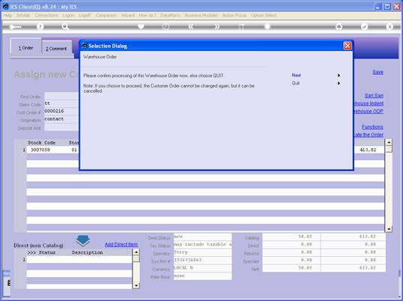Expand the arrow beside Next option
Viewport: 403px width, 301px height.
339,75
